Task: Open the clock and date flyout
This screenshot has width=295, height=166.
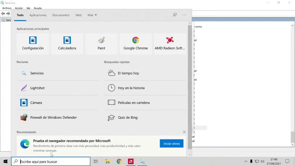Action: (274, 161)
